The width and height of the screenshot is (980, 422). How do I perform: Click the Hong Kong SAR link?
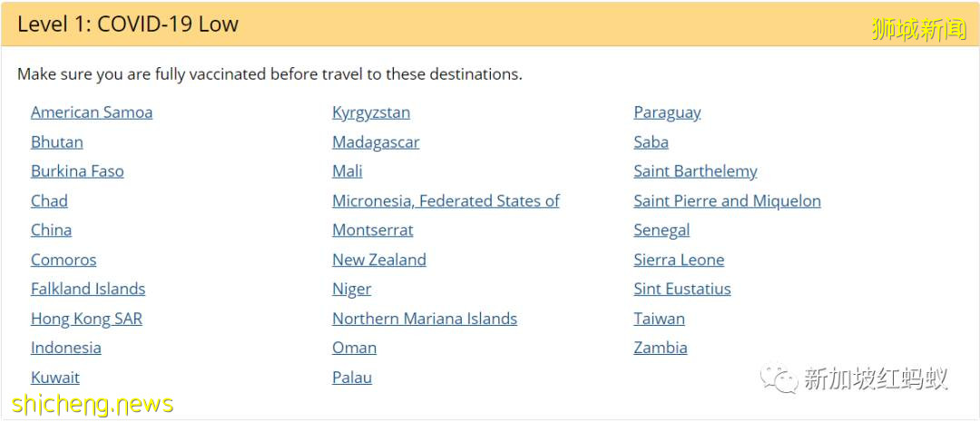[86, 319]
